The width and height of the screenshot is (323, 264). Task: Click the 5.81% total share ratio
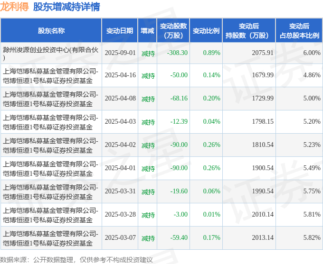pyautogui.click(x=312, y=214)
